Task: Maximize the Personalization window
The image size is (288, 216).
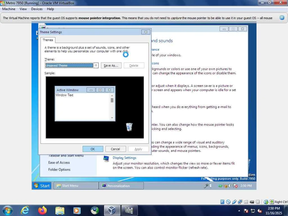Action: 233,29
